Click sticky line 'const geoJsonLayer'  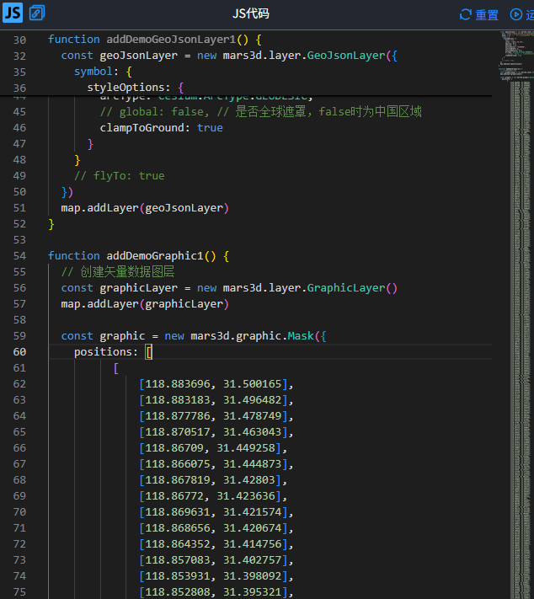tap(229, 56)
